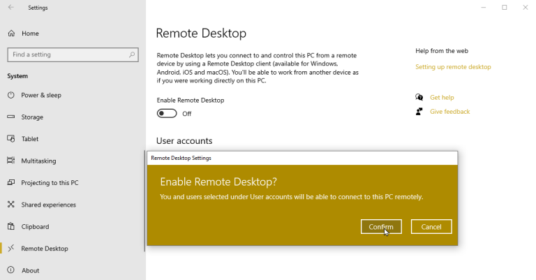Screen dimensions: 536x280
Task: Focus the Find a setting field
Action: (x=73, y=54)
